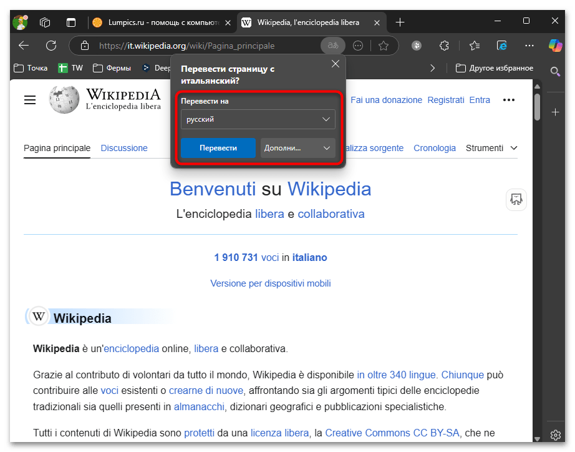This screenshot has width=575, height=452.
Task: Open the browser profile avatar
Action: (21, 22)
